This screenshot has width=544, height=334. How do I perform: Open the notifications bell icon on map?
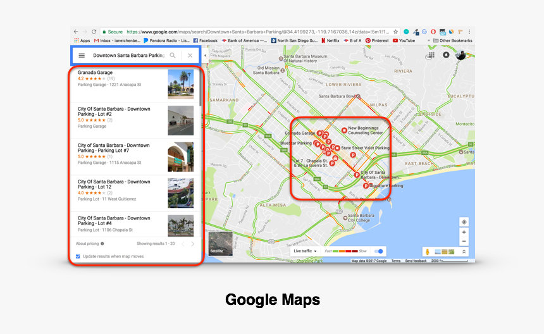click(x=446, y=55)
